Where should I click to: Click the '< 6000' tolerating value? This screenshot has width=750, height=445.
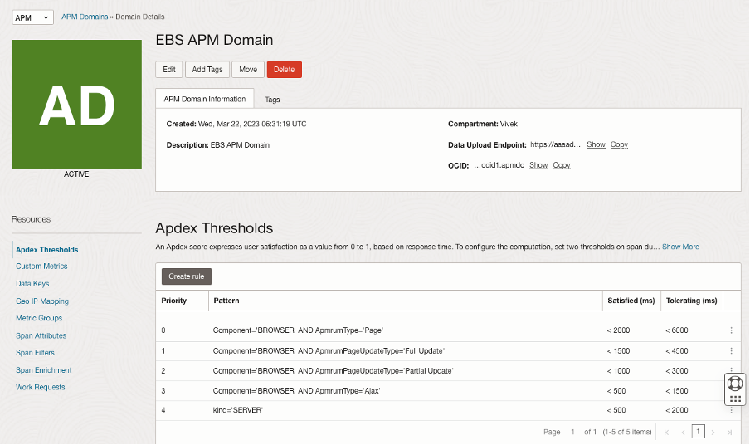(677, 330)
